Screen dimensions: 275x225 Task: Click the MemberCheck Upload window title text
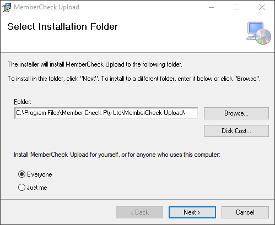pyautogui.click(x=46, y=7)
